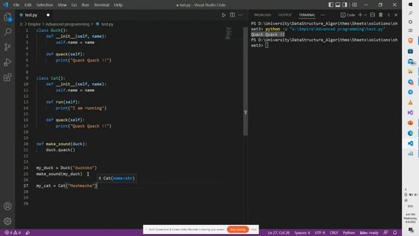
Task: Open the Run menu
Action: 85,5
